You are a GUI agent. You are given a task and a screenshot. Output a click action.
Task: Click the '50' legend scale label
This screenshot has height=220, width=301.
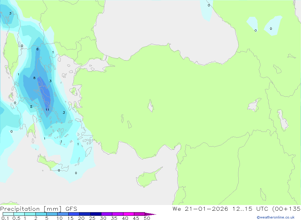pos(147,218)
